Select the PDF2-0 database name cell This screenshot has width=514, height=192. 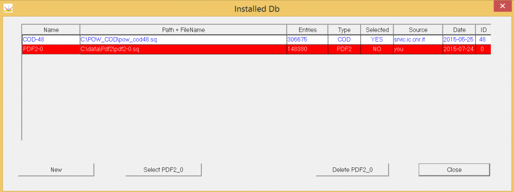[x=51, y=49]
